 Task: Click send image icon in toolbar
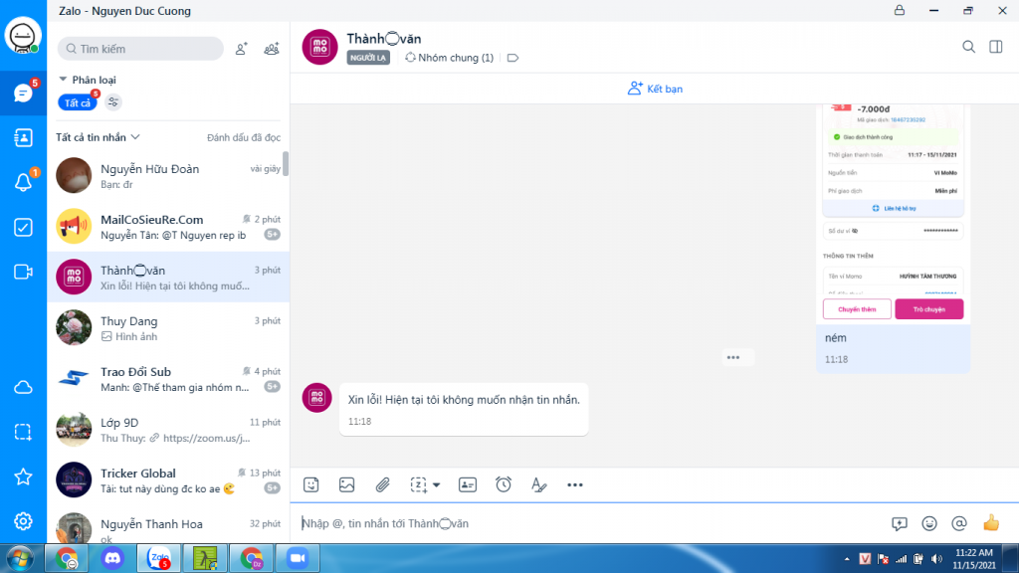click(346, 484)
